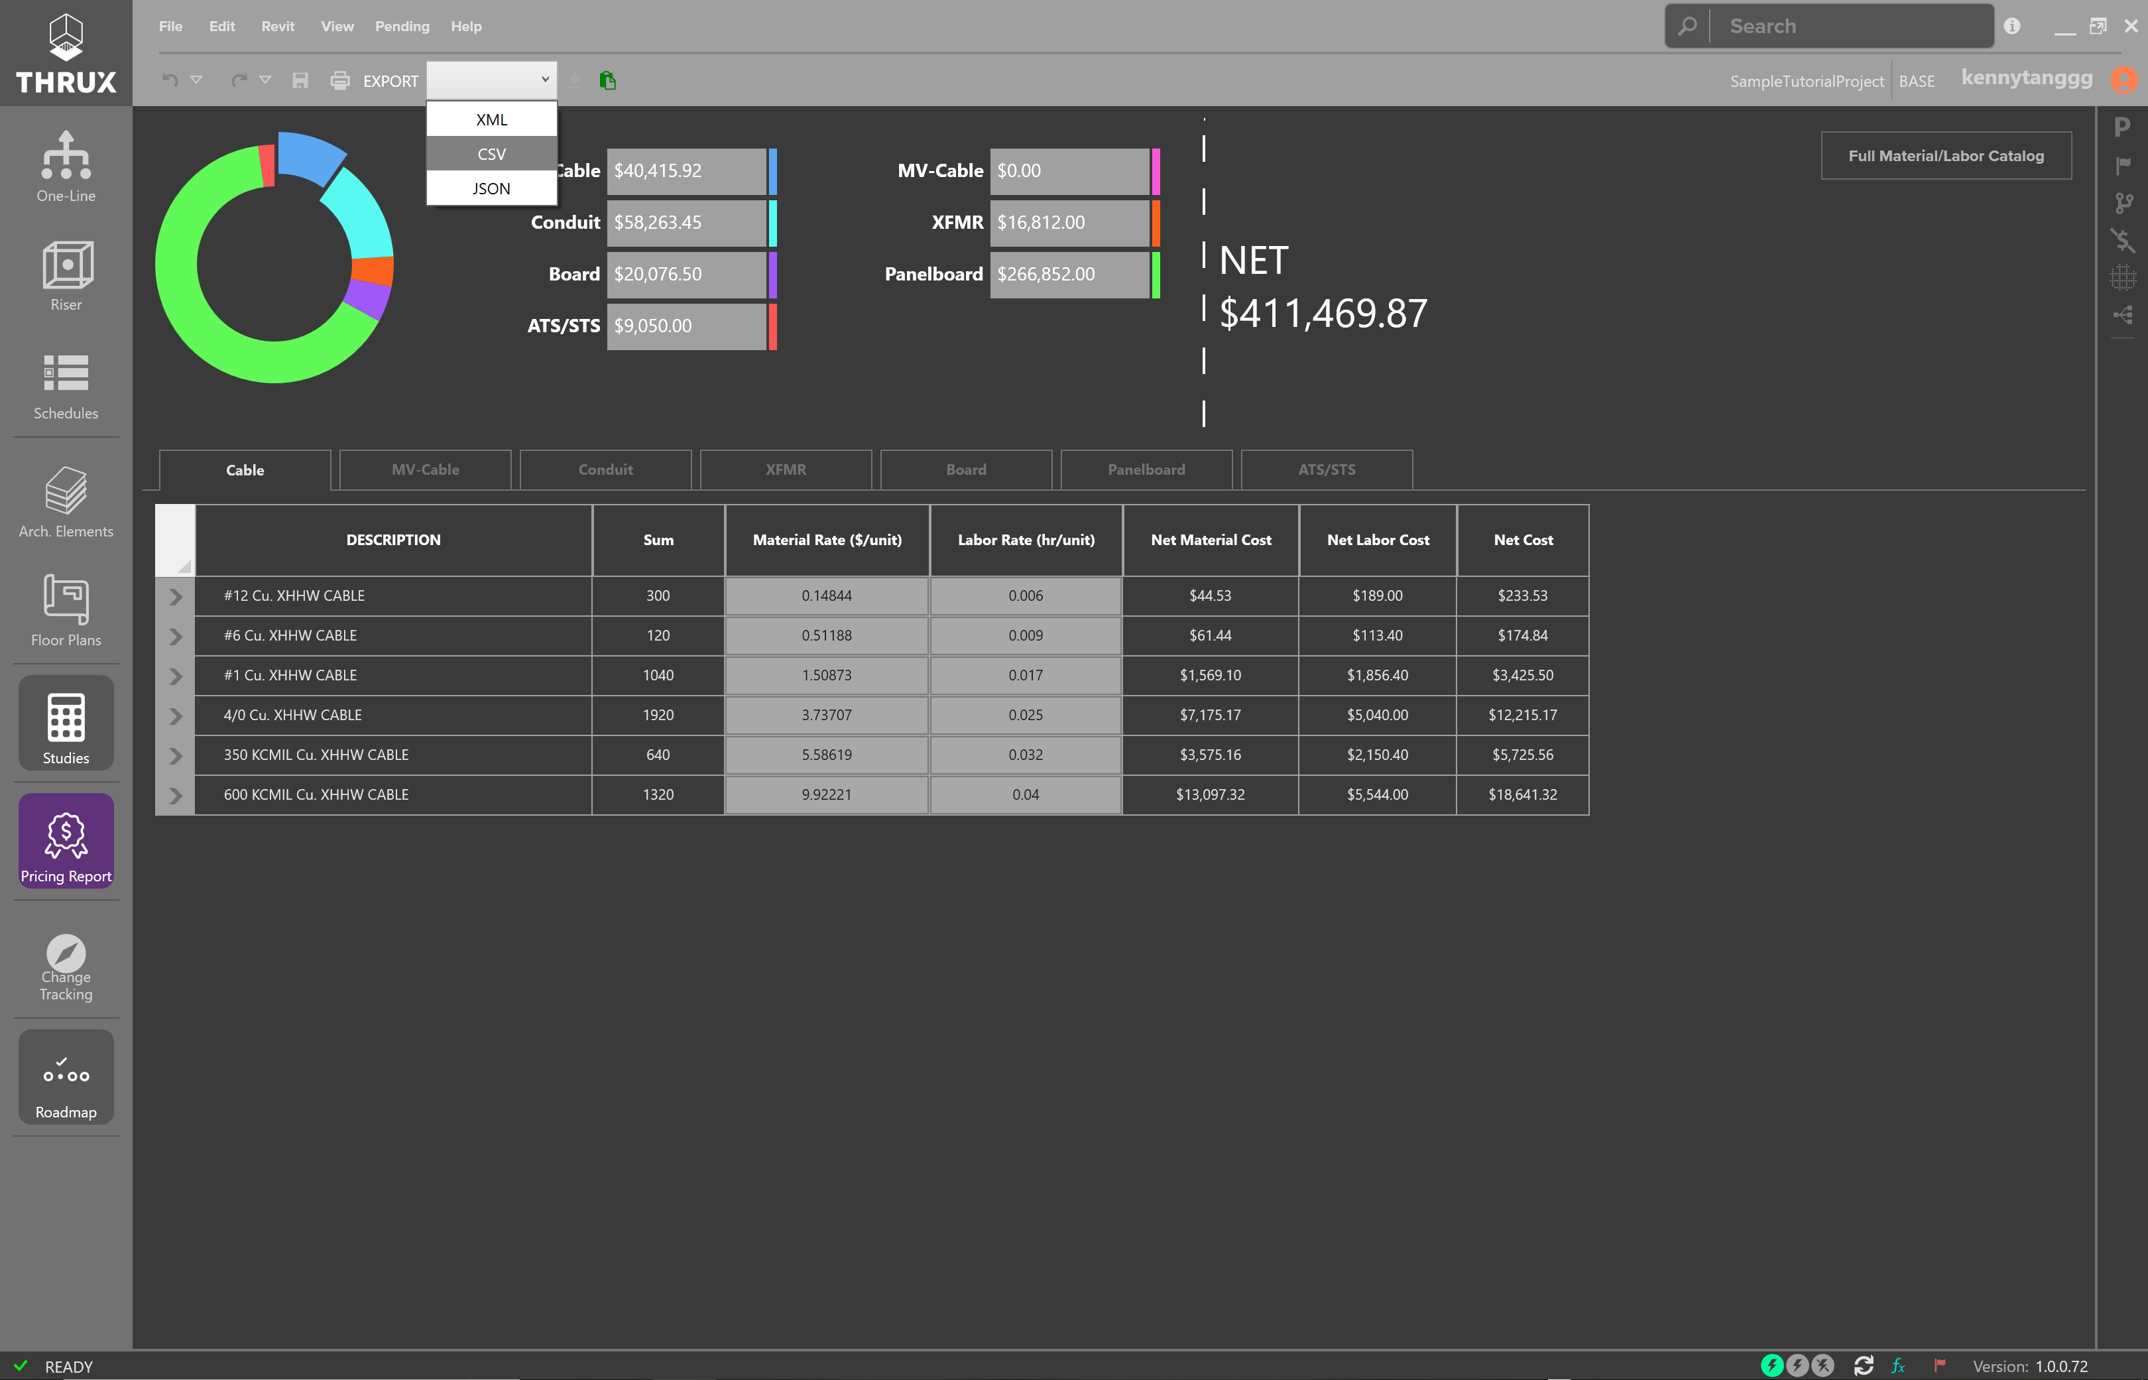Screen dimensions: 2148x1380
Task: Click the Panelboard green color swatch
Action: coord(1156,274)
